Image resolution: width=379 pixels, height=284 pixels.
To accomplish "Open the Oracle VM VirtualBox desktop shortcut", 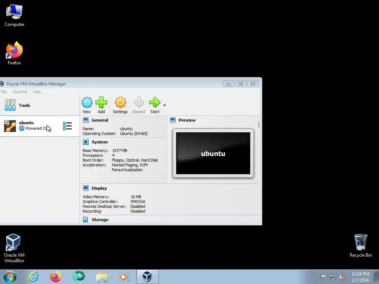I will (14, 248).
